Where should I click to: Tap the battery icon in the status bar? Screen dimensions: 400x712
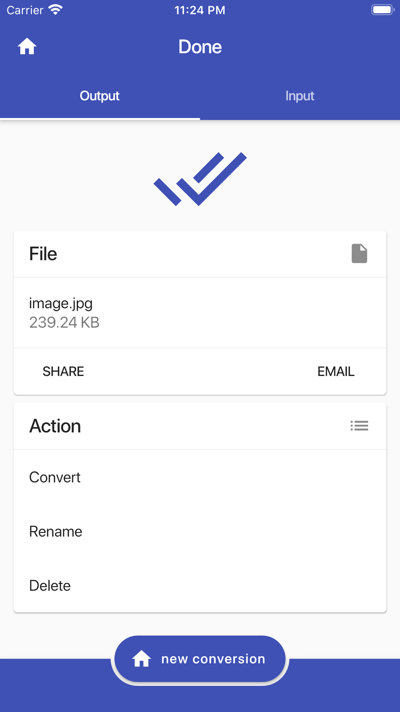383,9
